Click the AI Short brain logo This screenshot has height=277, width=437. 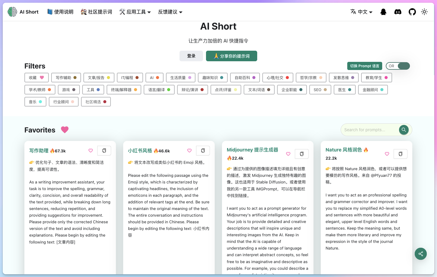pos(12,12)
